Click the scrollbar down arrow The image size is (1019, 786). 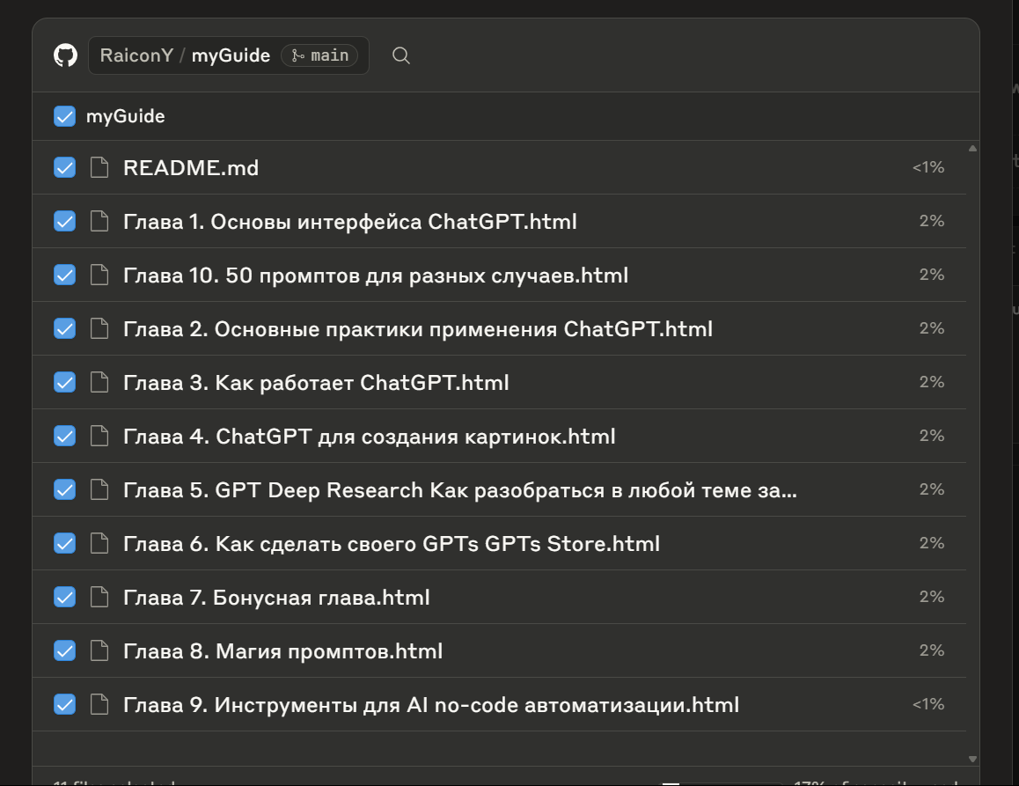click(x=971, y=758)
